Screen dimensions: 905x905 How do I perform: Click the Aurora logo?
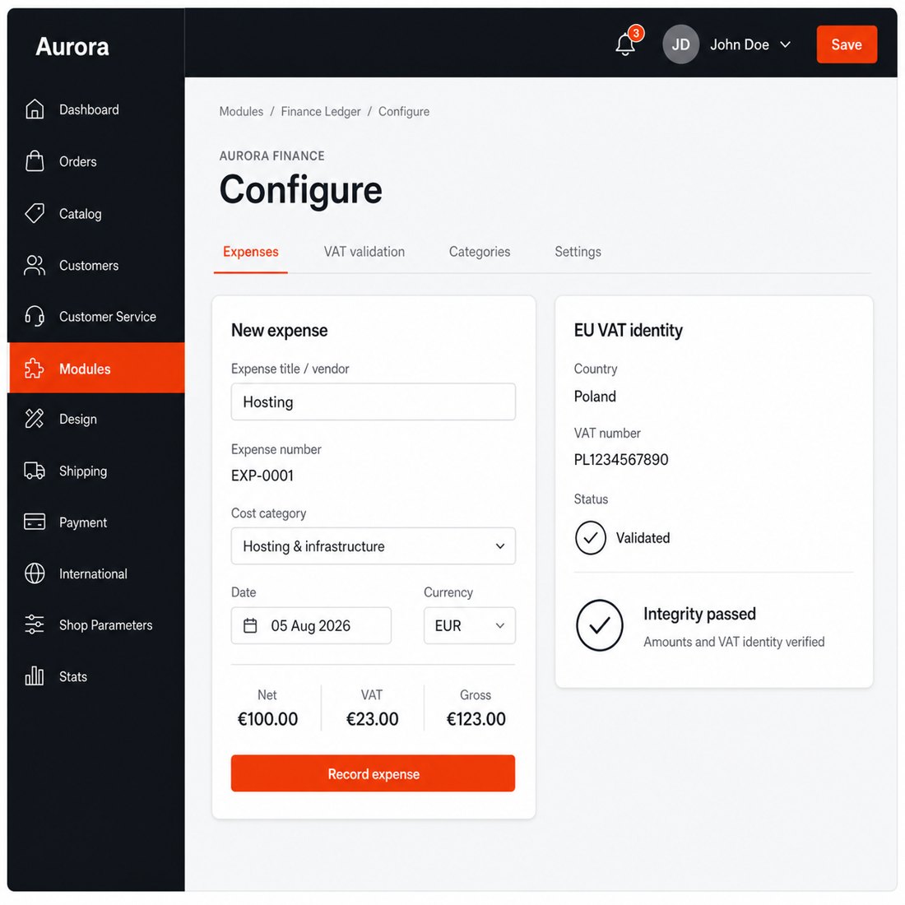coord(72,47)
